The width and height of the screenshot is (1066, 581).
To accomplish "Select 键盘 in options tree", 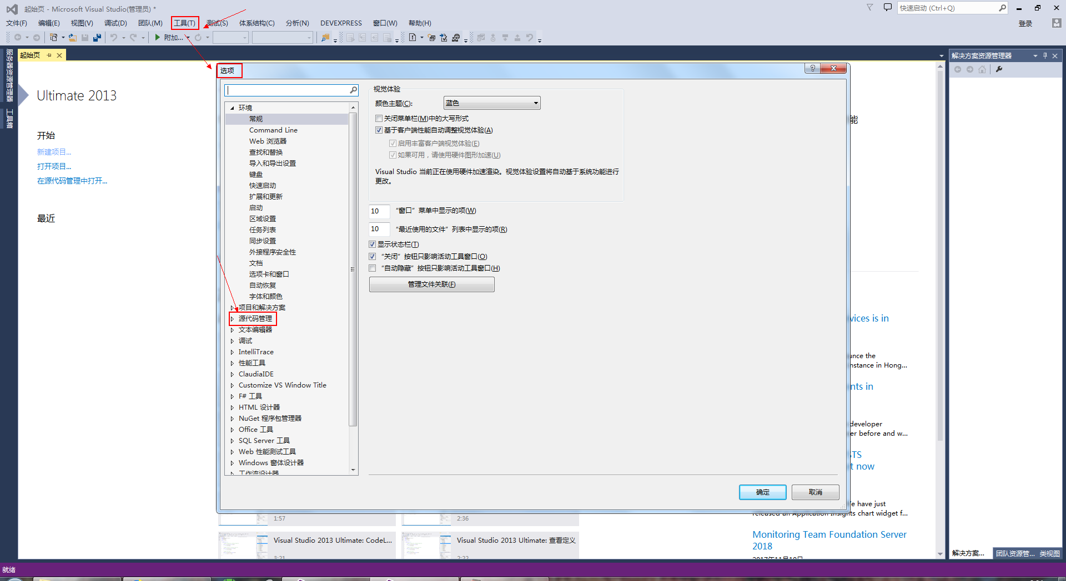I will coord(256,175).
